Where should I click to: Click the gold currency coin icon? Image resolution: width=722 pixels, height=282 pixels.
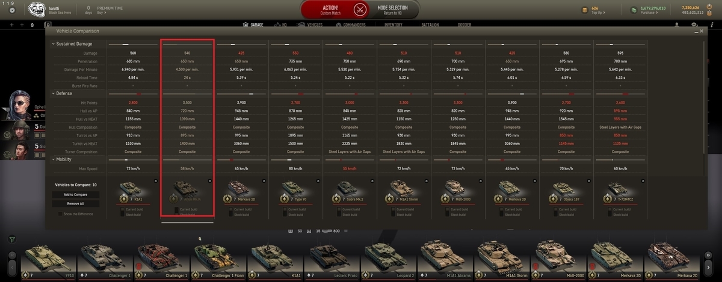(x=584, y=9)
